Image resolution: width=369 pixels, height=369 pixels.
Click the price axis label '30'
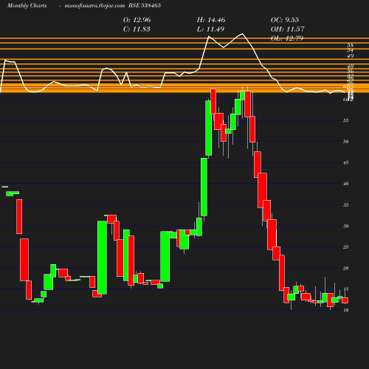pyautogui.click(x=345, y=226)
